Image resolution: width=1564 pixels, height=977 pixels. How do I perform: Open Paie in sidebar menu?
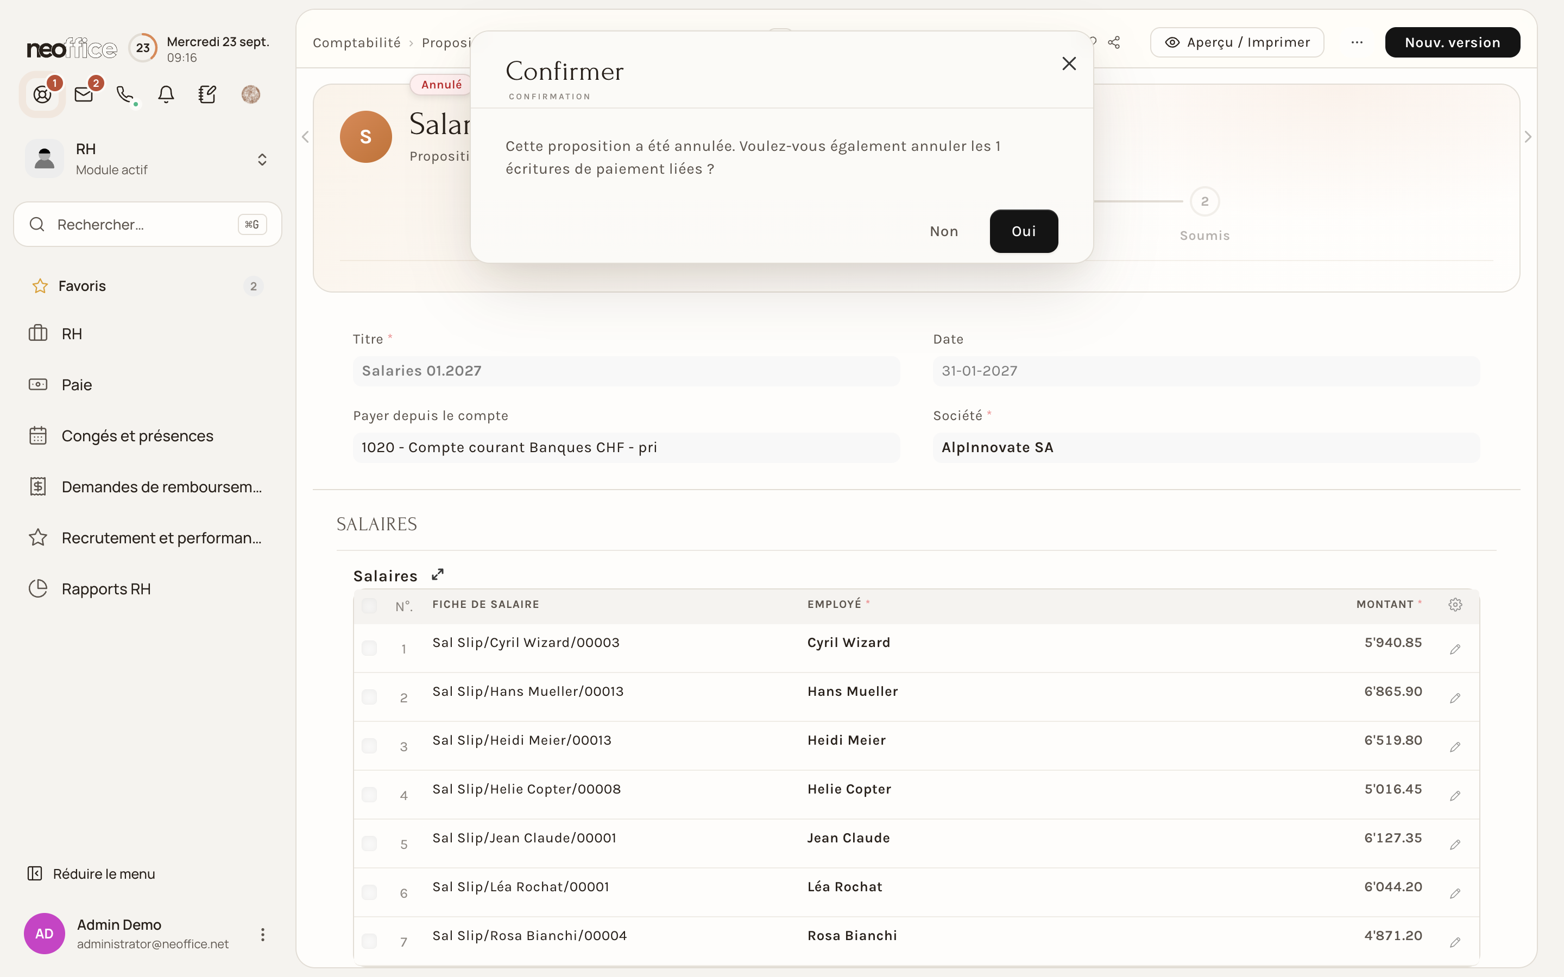(x=147, y=384)
